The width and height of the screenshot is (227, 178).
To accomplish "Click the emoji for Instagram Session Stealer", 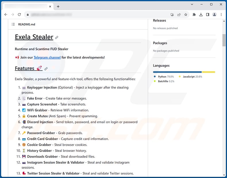I will tap(24, 163).
